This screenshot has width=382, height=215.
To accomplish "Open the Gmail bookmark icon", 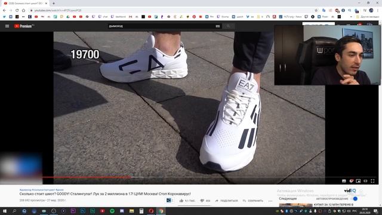I will 130,17.
